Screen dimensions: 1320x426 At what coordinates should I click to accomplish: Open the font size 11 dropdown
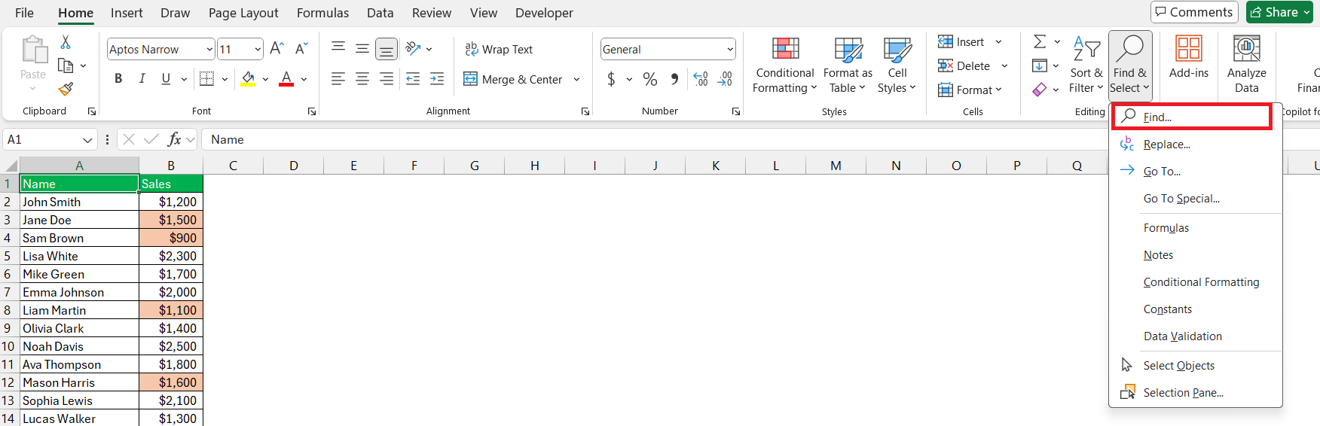[258, 50]
